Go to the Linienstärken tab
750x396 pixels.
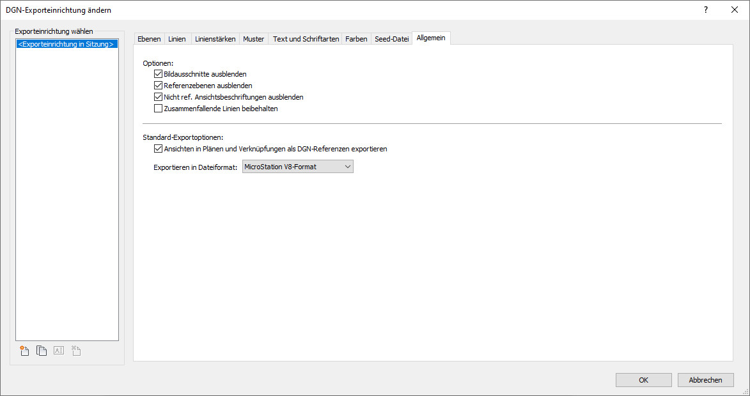pos(215,39)
